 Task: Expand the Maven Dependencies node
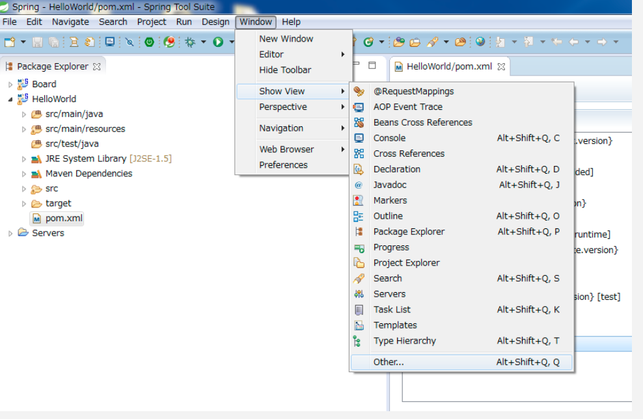click(24, 174)
